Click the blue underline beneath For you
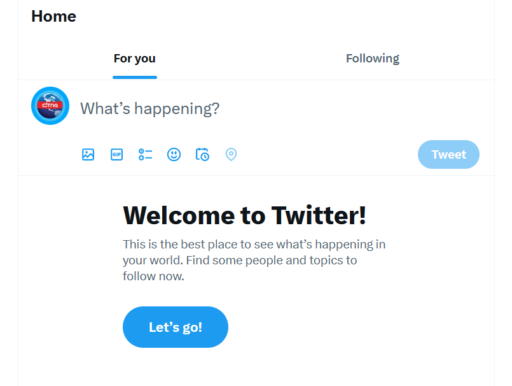 click(x=134, y=77)
